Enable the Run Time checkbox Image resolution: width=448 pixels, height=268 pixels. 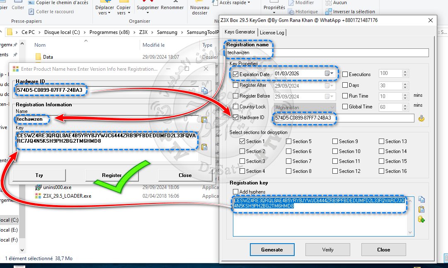point(345,96)
